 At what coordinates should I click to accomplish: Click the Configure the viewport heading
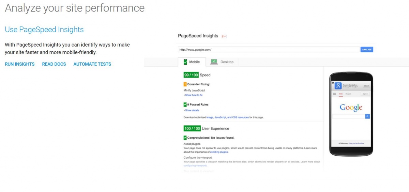[198, 158]
